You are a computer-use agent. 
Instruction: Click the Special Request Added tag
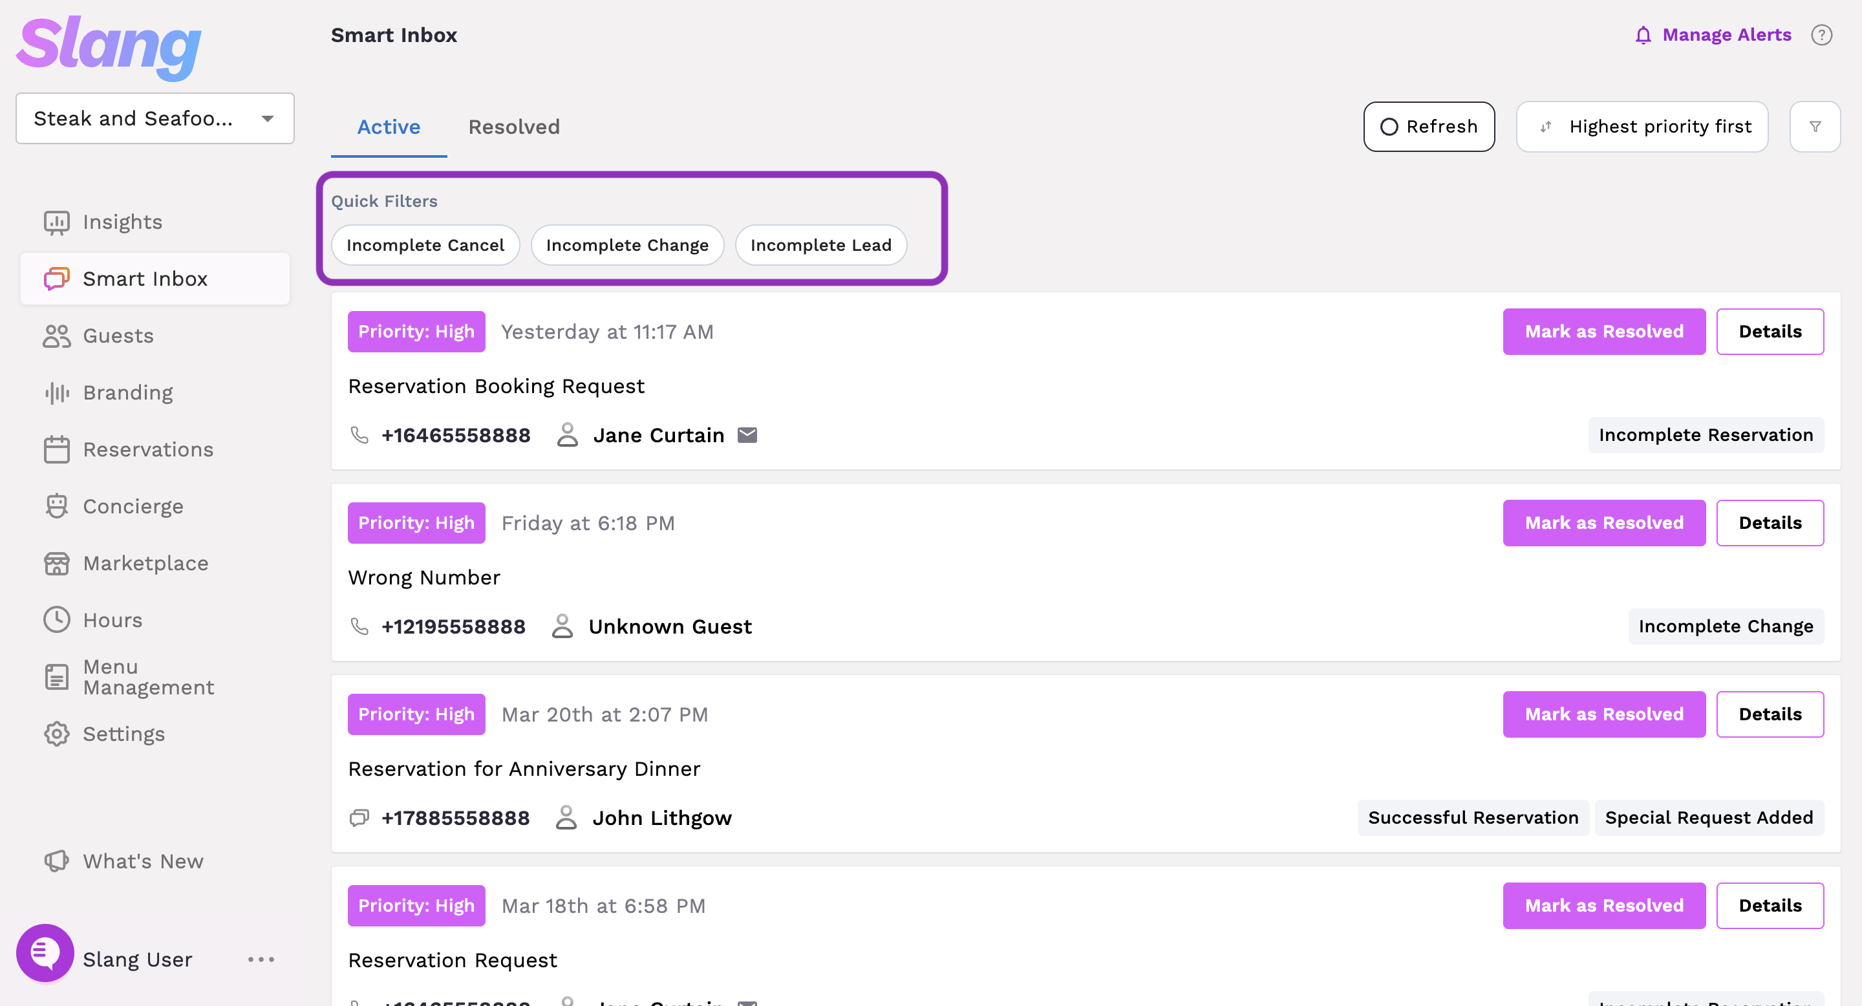[x=1709, y=818]
